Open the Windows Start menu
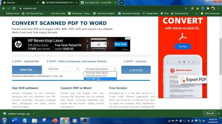 tap(4, 121)
